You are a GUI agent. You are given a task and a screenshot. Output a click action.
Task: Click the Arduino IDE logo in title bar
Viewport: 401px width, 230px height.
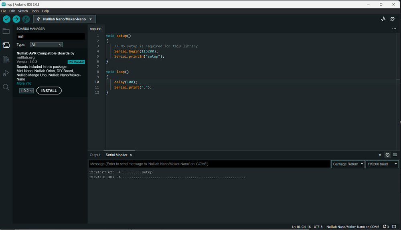4,4
